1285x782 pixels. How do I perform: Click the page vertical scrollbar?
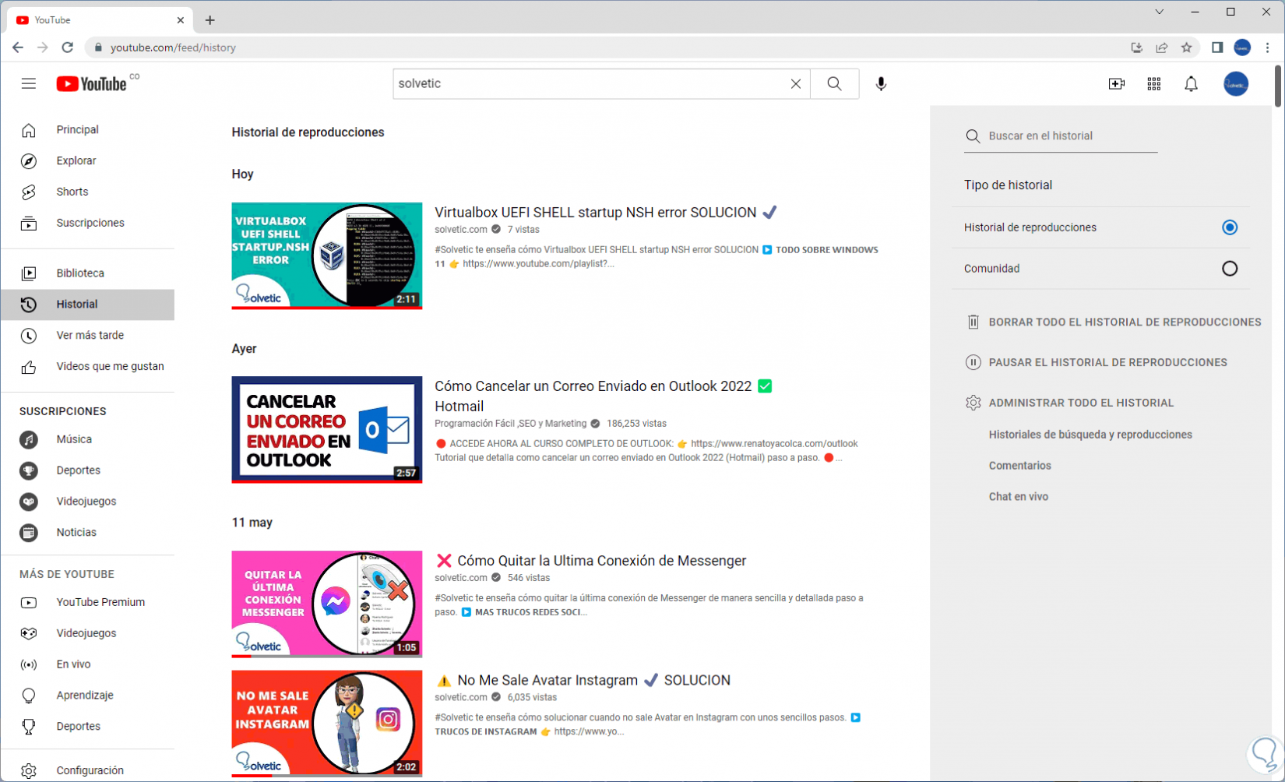(x=1278, y=86)
